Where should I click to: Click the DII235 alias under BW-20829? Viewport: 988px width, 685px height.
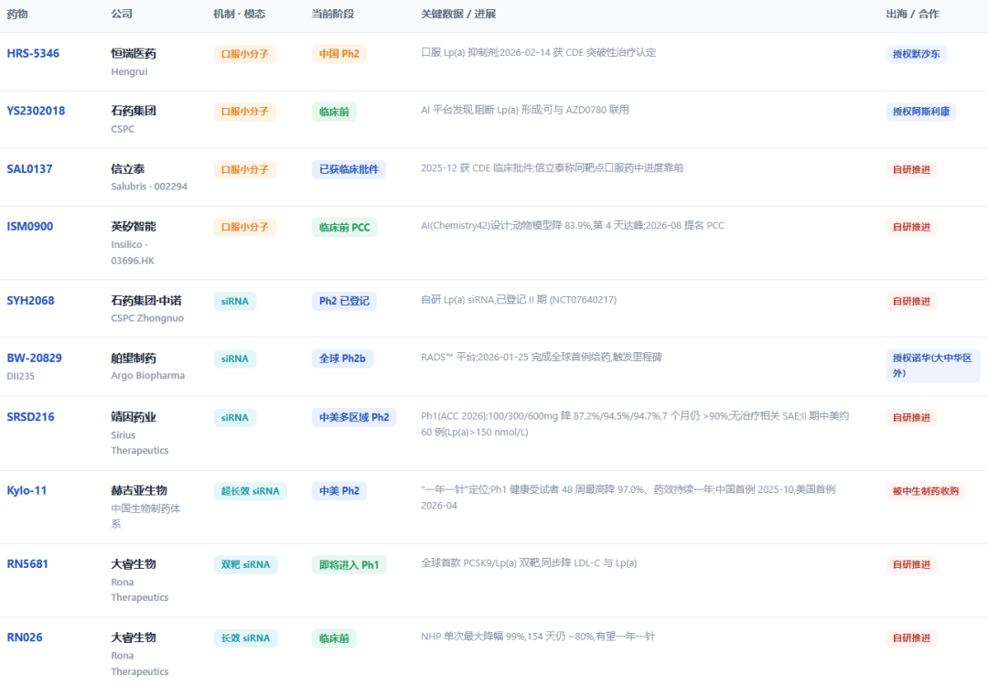pyautogui.click(x=21, y=376)
